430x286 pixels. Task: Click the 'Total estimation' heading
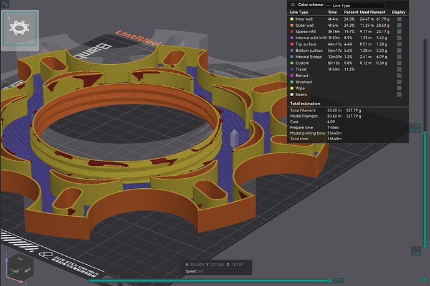click(x=305, y=103)
